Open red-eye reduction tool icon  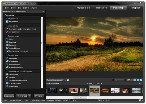click(7, 29)
